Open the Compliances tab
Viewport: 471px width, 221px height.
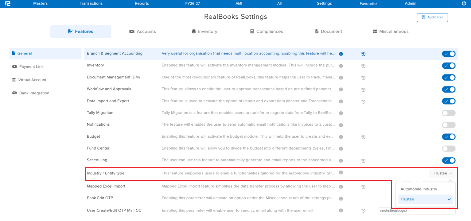pyautogui.click(x=267, y=31)
